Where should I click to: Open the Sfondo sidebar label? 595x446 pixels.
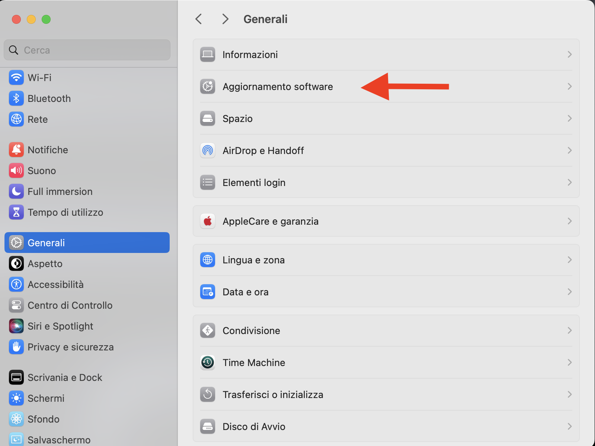[x=44, y=419]
